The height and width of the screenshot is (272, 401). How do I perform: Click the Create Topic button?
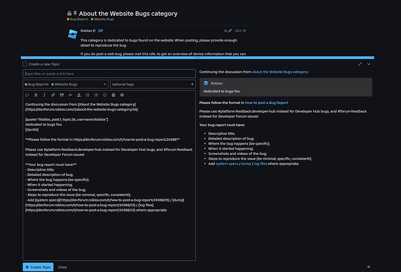click(38, 267)
